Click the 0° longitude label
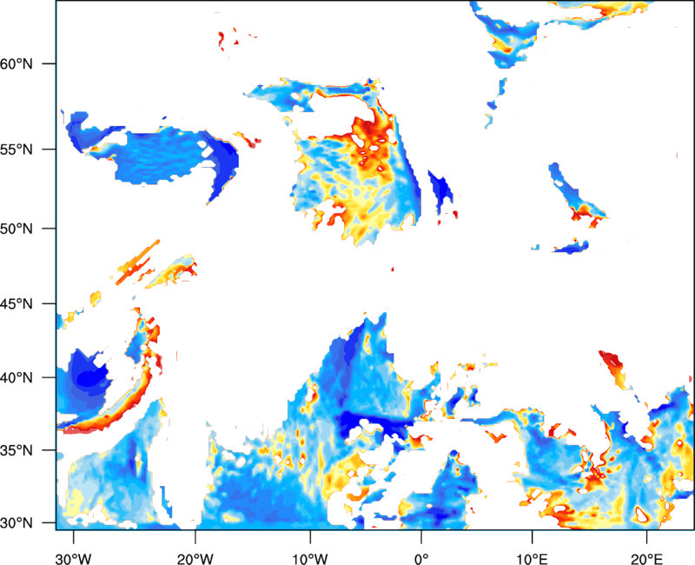The width and height of the screenshot is (695, 565). coord(421,559)
